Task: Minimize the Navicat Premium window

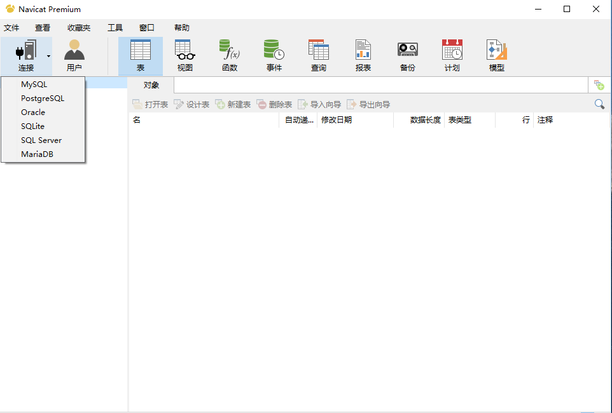Action: coord(538,9)
